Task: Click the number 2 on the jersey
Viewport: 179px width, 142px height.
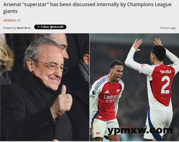Action: point(165,85)
